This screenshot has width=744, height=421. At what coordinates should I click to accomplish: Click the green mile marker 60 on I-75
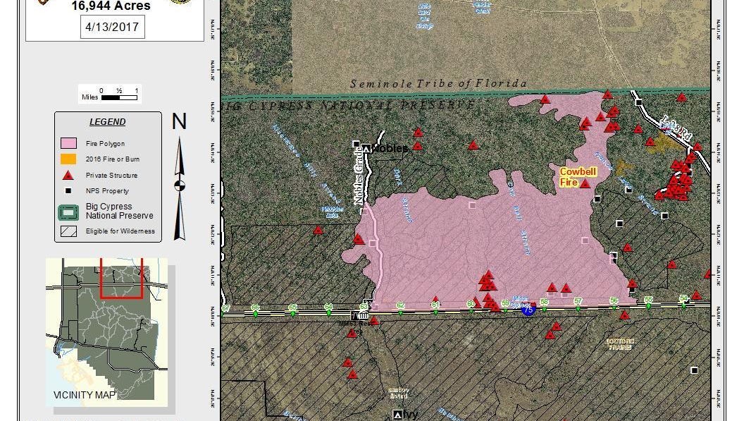coord(469,305)
